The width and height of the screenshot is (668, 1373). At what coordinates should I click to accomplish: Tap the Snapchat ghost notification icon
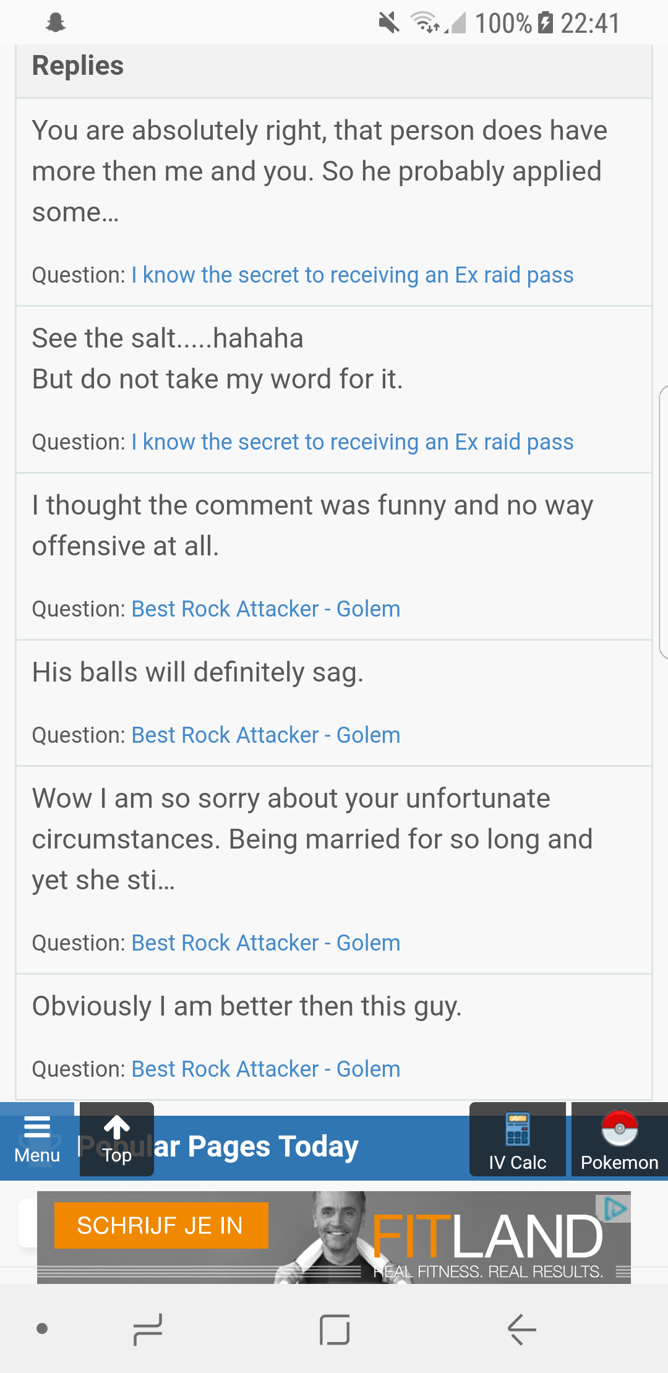[56, 23]
